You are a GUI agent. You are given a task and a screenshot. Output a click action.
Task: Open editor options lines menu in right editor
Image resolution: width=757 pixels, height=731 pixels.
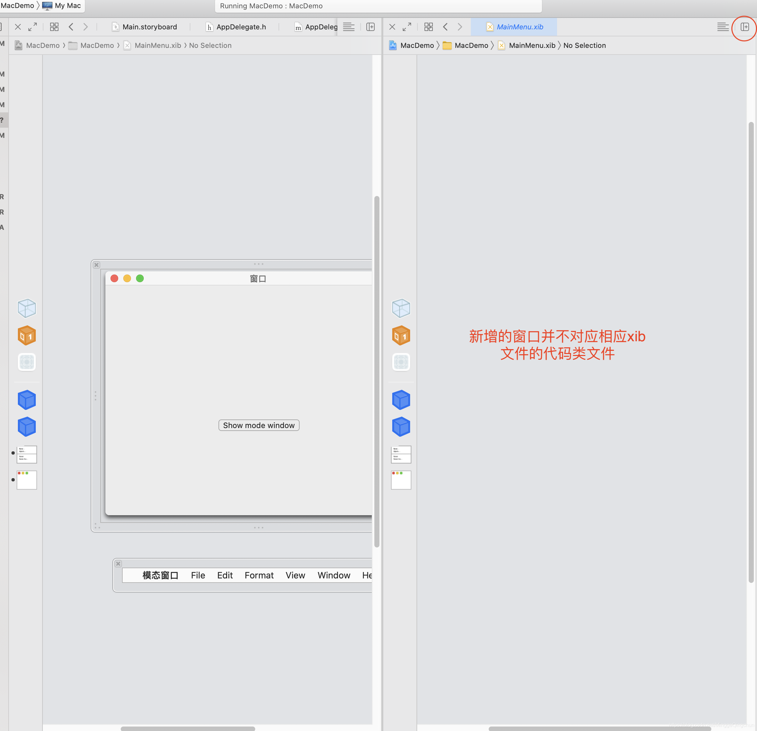[x=722, y=27]
